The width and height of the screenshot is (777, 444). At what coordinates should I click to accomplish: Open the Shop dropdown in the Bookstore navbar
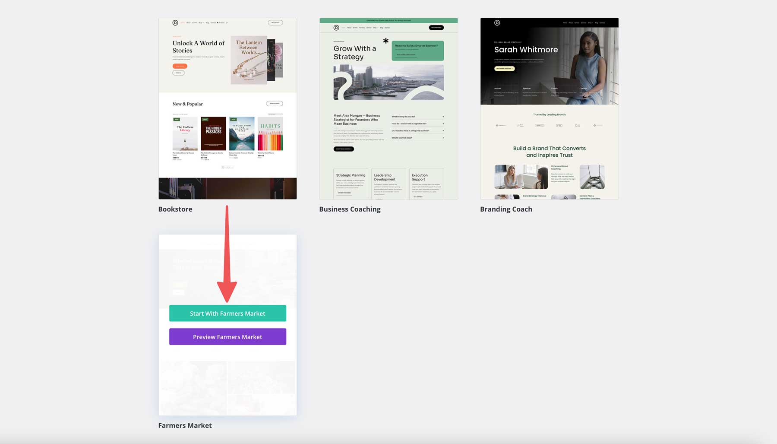[x=200, y=22]
